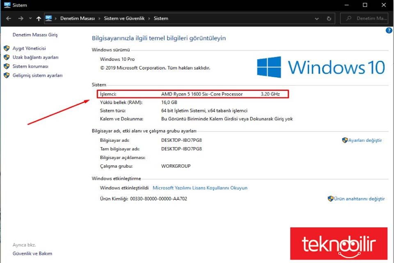
Task: Minimize the Sistem window
Action: tap(347, 5)
